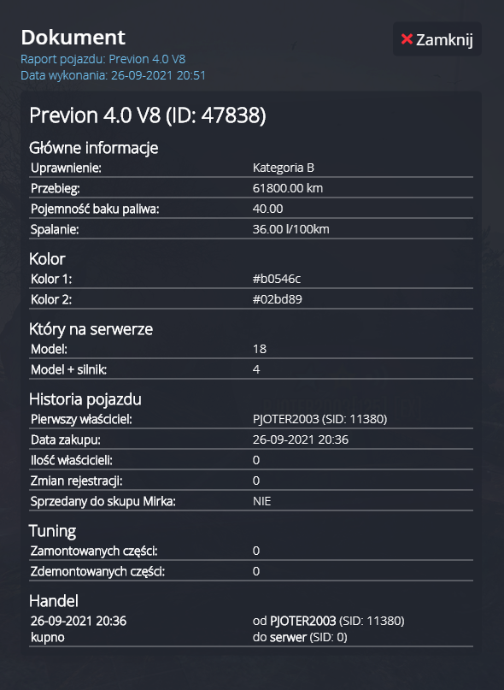
Task: Click the red X close icon
Action: click(x=407, y=39)
